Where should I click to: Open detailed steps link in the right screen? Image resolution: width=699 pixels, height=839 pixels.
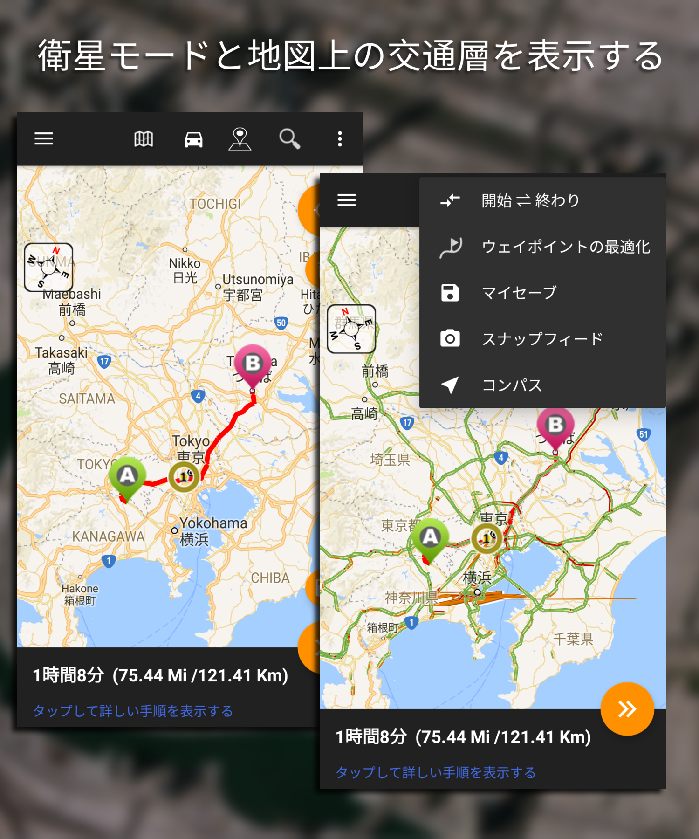click(x=436, y=772)
